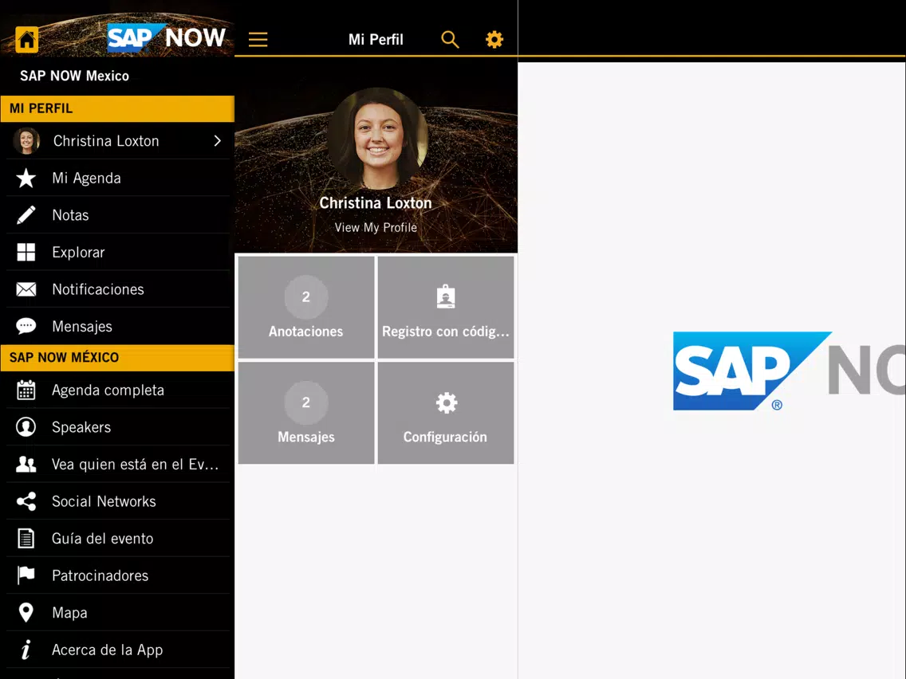Open Acerca de la App entry

coord(117,650)
